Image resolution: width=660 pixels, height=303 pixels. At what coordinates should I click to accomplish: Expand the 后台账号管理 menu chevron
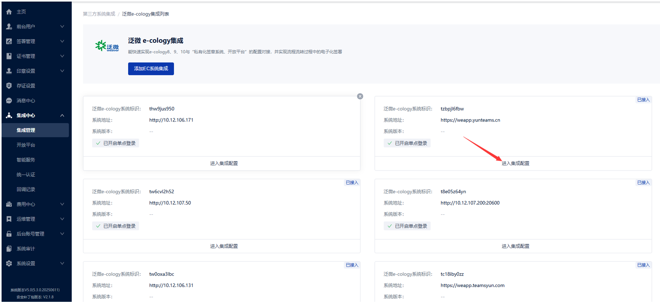[x=62, y=234]
